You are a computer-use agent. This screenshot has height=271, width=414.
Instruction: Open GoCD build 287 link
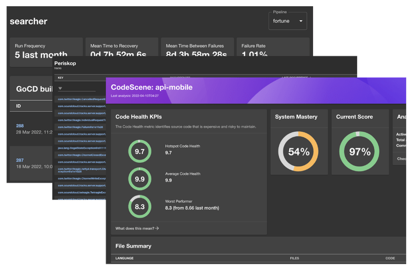tap(20, 160)
